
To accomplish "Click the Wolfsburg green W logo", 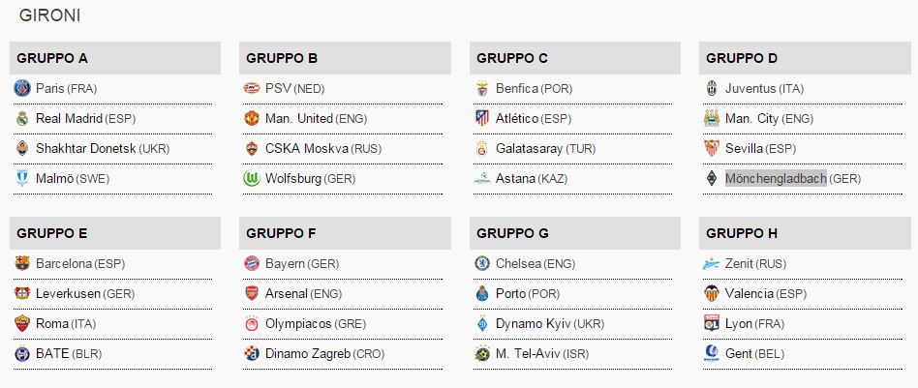I will pyautogui.click(x=252, y=178).
